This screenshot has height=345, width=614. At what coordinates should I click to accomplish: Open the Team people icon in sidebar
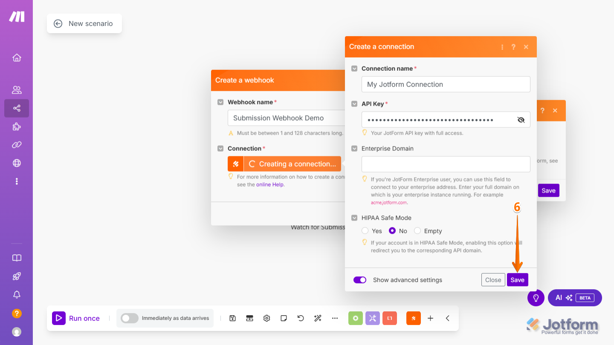[17, 90]
